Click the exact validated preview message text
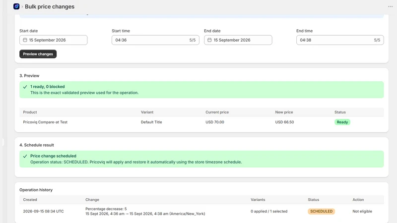 [x=84, y=93]
